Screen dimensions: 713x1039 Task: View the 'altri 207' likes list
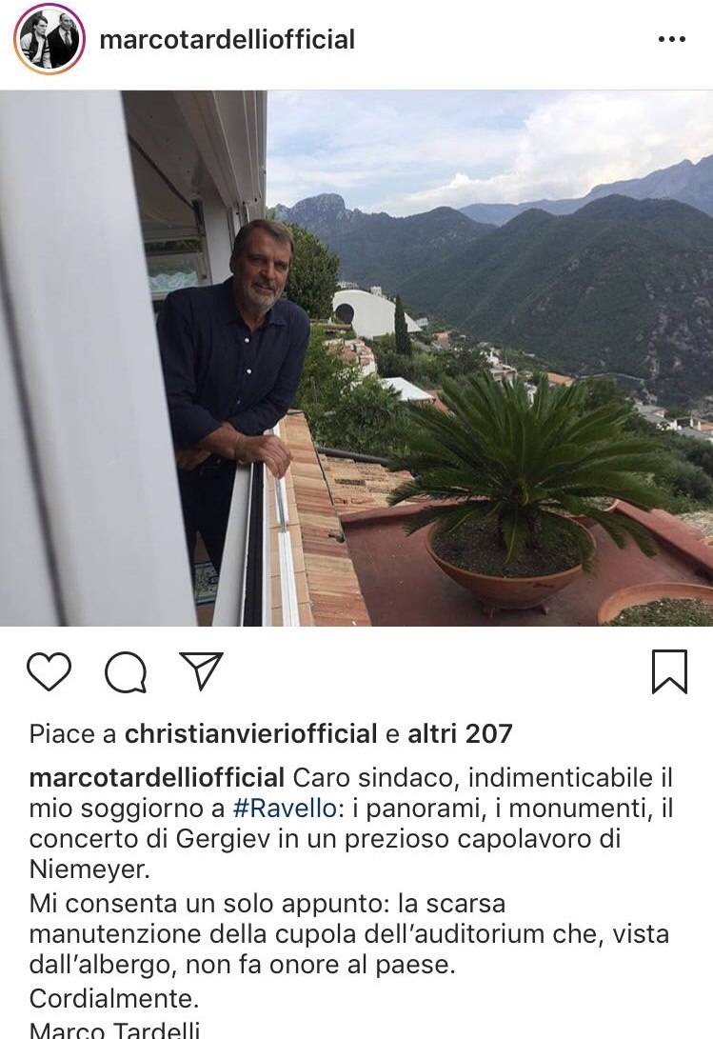(x=460, y=733)
